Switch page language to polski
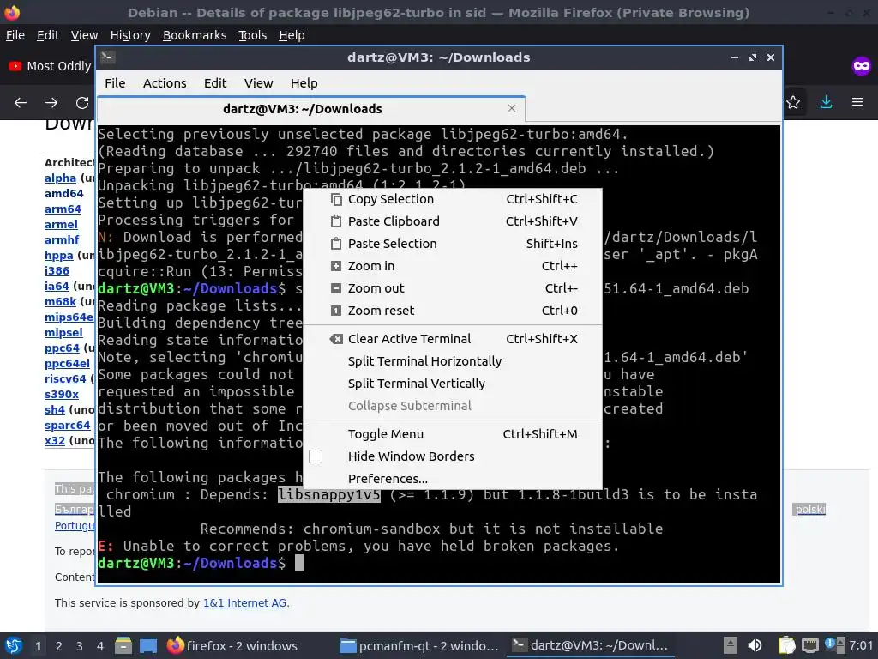This screenshot has width=878, height=659. click(x=809, y=510)
